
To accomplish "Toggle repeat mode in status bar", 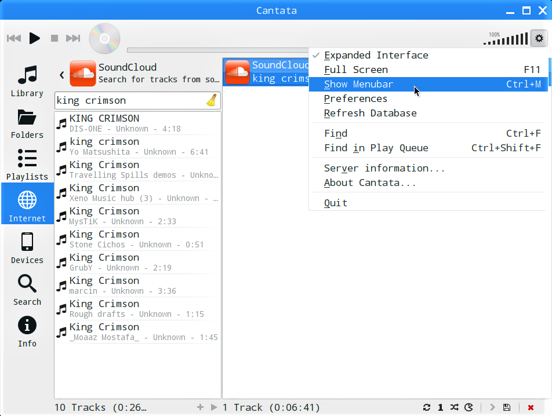I will [x=427, y=407].
